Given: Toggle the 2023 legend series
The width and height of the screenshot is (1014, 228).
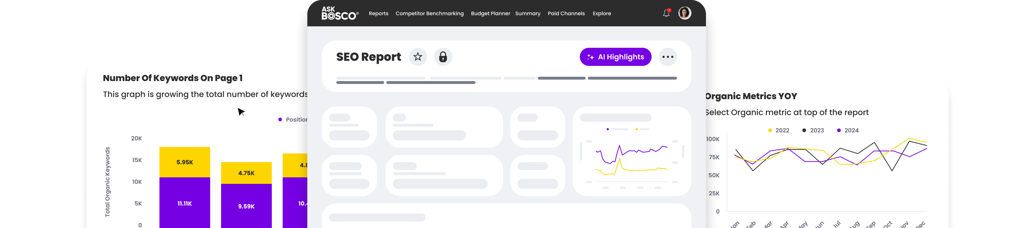Looking at the screenshot, I should 813,131.
